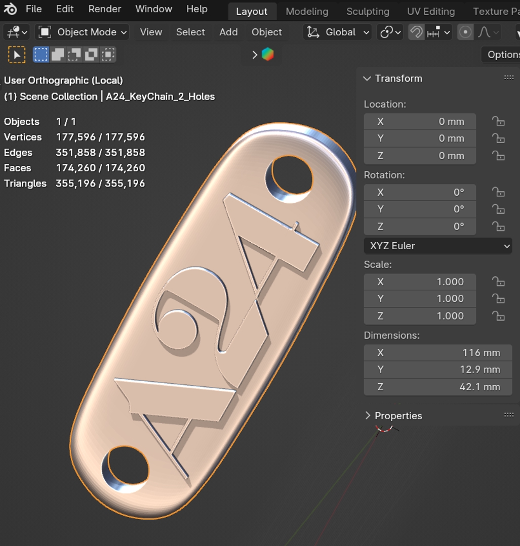Open the Global orientation dropdown
This screenshot has height=546, width=520.
point(338,32)
